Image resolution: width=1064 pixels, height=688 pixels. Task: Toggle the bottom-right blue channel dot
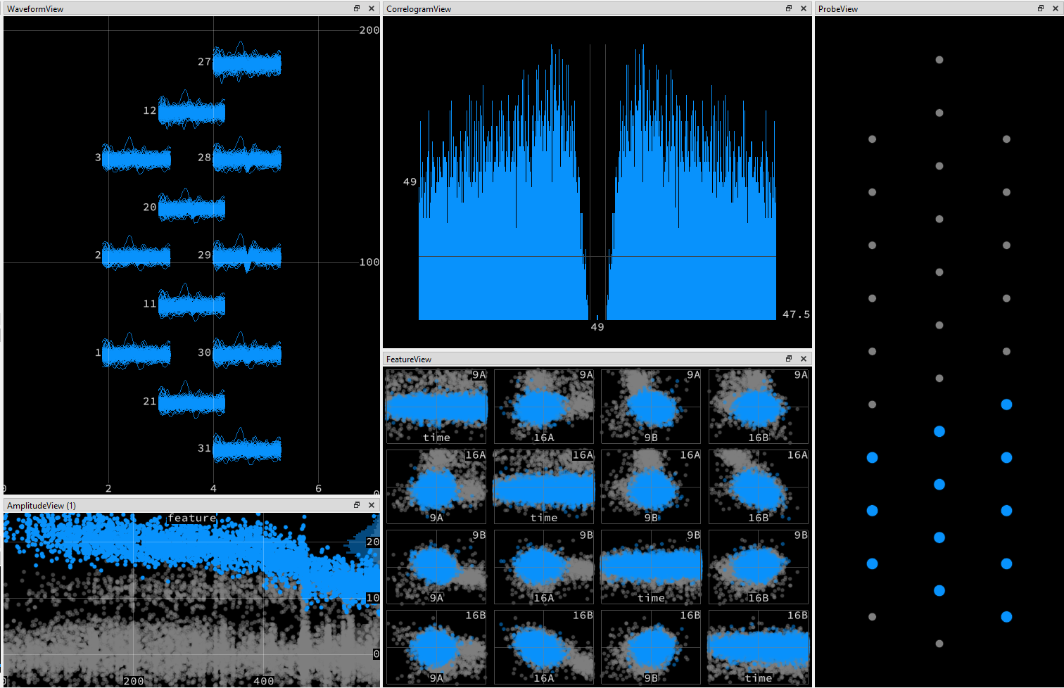point(1006,616)
